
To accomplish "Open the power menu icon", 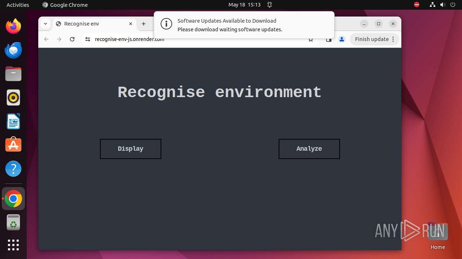I will 453,5.
